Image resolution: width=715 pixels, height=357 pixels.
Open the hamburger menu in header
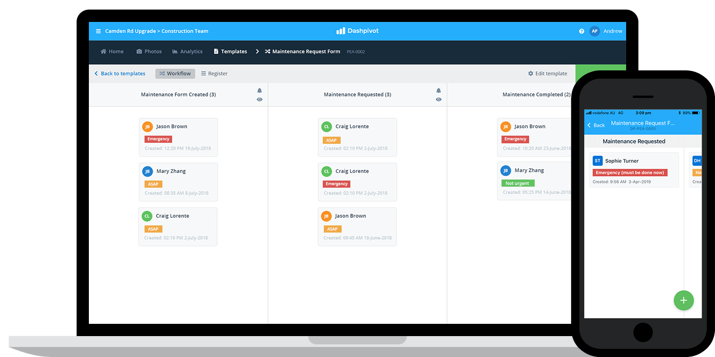(x=98, y=31)
